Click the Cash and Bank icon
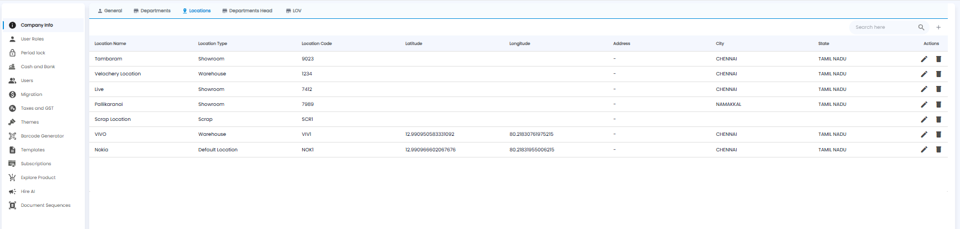The image size is (960, 229). 12,67
